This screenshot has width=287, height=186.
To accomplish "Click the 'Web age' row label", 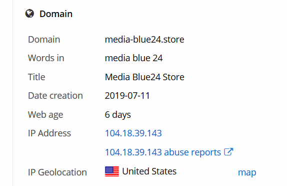I will (45, 115).
